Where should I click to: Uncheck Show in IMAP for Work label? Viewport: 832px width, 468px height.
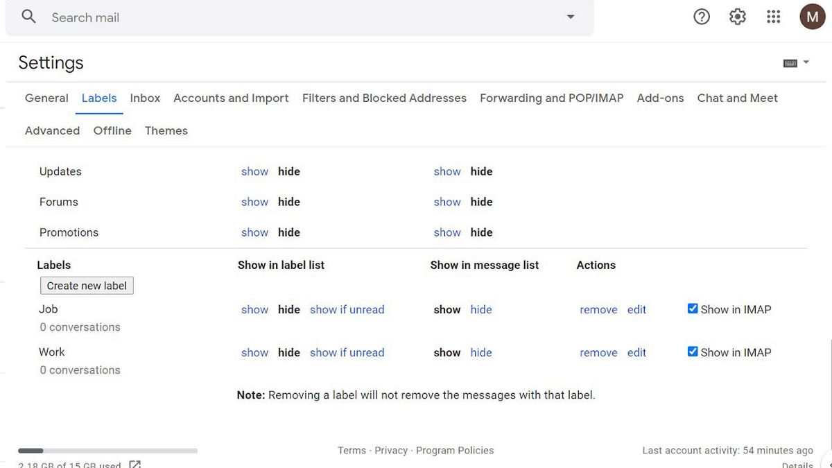(x=692, y=351)
